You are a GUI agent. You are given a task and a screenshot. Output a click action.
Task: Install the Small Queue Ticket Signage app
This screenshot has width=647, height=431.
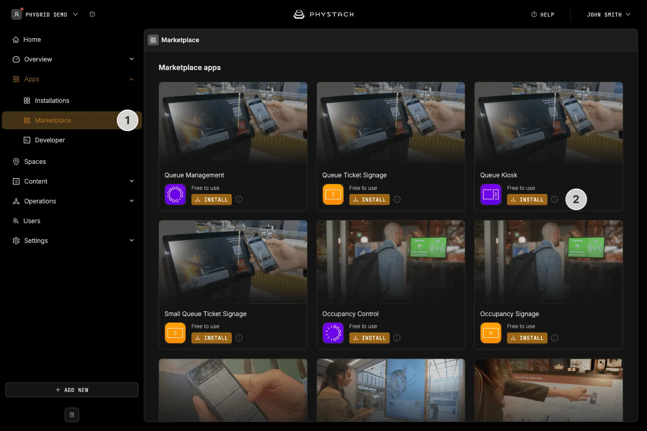212,338
